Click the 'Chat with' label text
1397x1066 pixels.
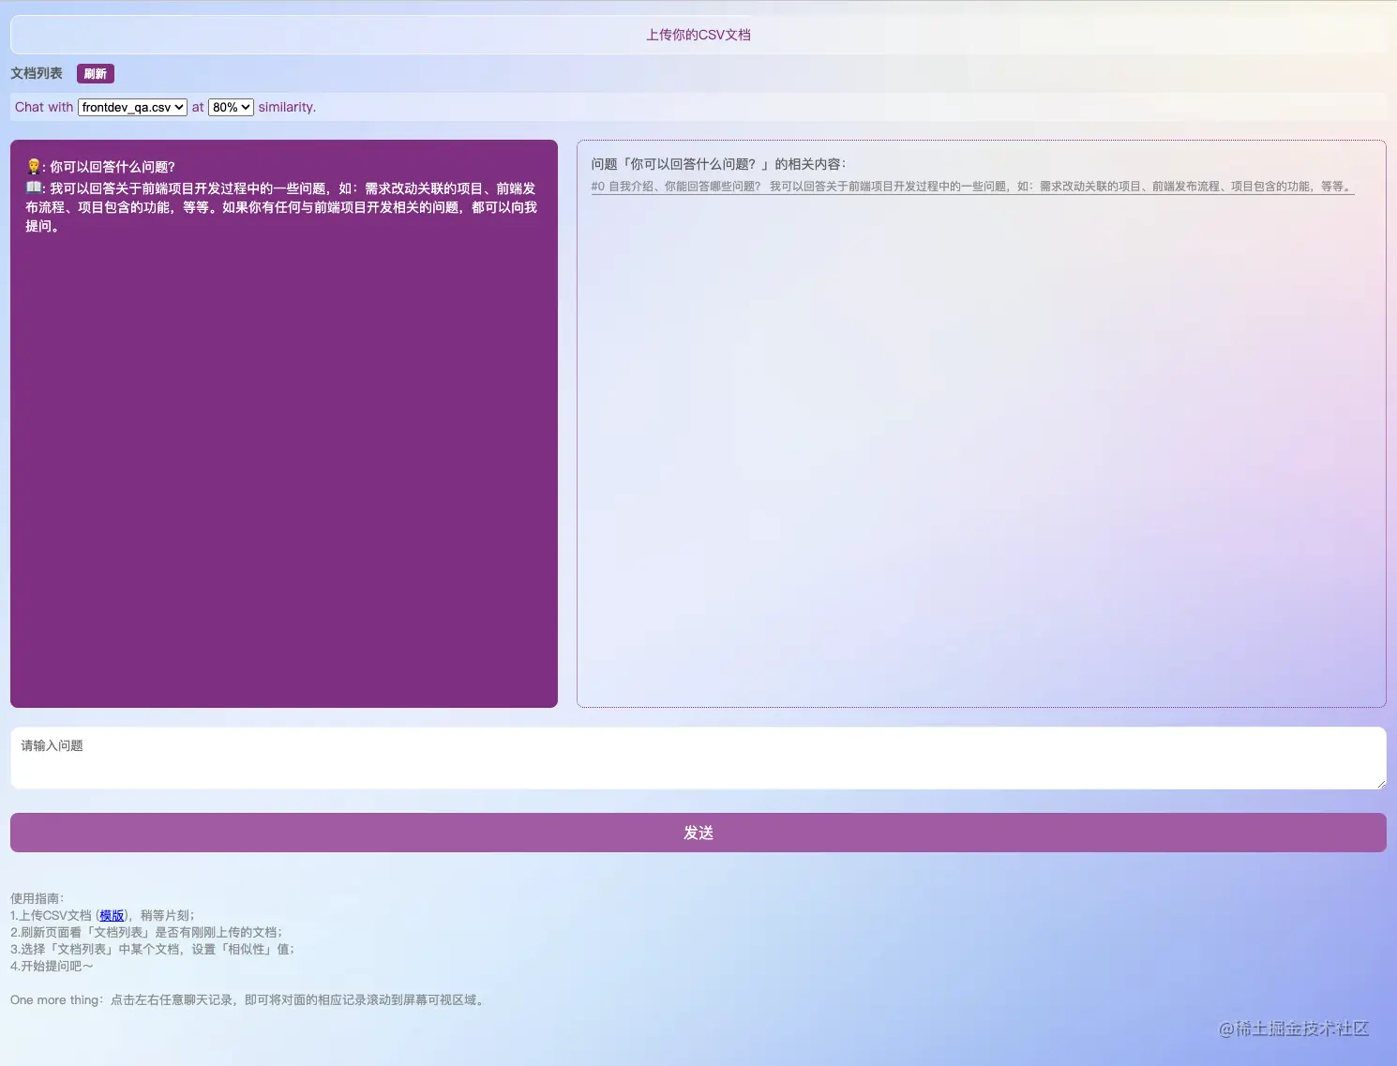[x=44, y=107]
